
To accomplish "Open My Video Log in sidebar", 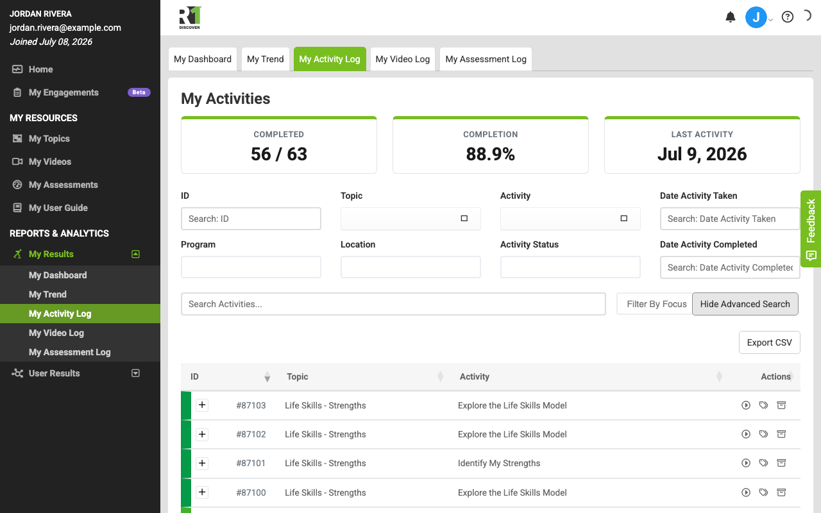I will click(56, 333).
